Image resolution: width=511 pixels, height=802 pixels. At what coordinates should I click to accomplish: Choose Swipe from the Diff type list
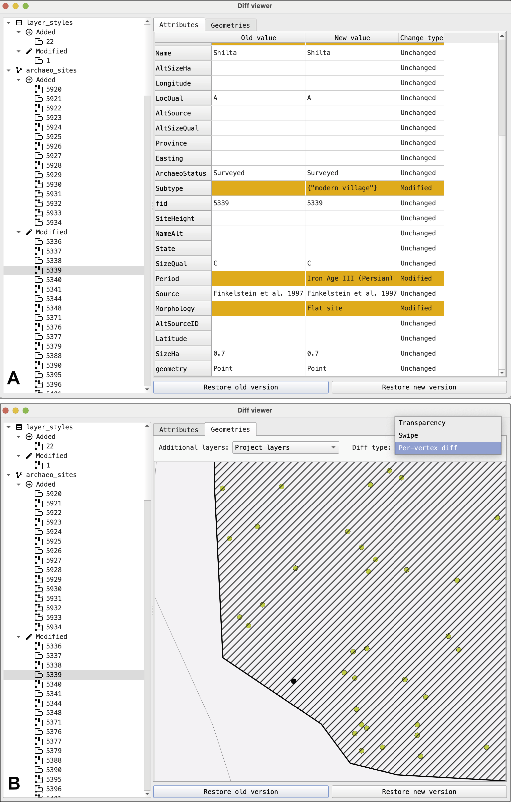[448, 435]
